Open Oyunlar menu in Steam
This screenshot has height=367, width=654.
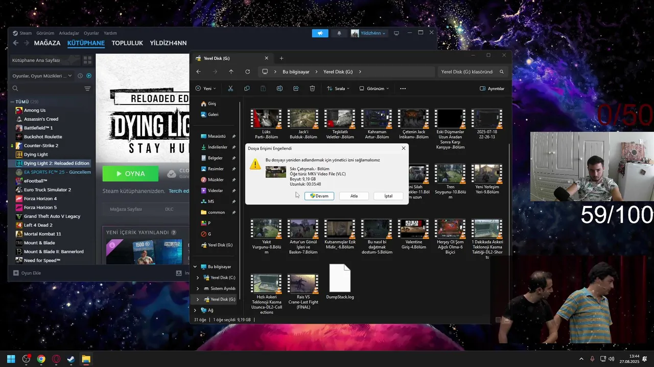[91, 33]
